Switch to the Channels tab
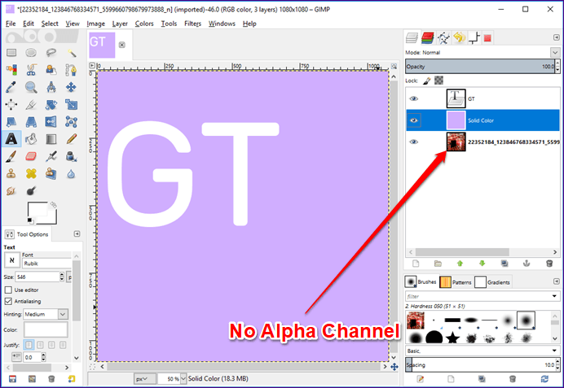This screenshot has height=388, width=564. click(x=428, y=37)
